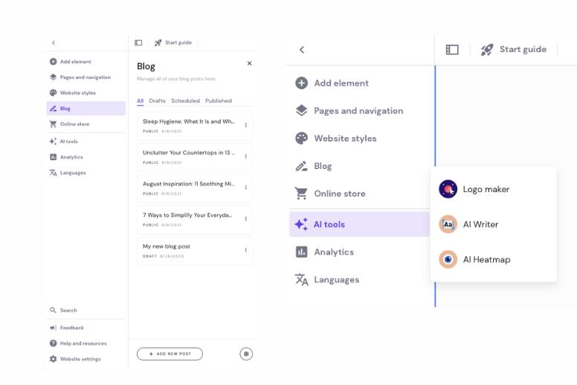Viewport: 577px width, 385px height.
Task: Open options menu for Unclutter Your Countertops post
Action: [x=246, y=156]
